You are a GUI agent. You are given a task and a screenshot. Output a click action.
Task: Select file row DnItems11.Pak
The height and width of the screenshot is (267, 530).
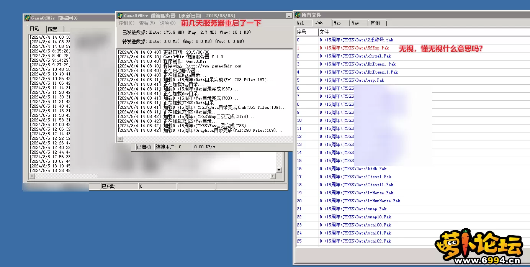point(413,72)
